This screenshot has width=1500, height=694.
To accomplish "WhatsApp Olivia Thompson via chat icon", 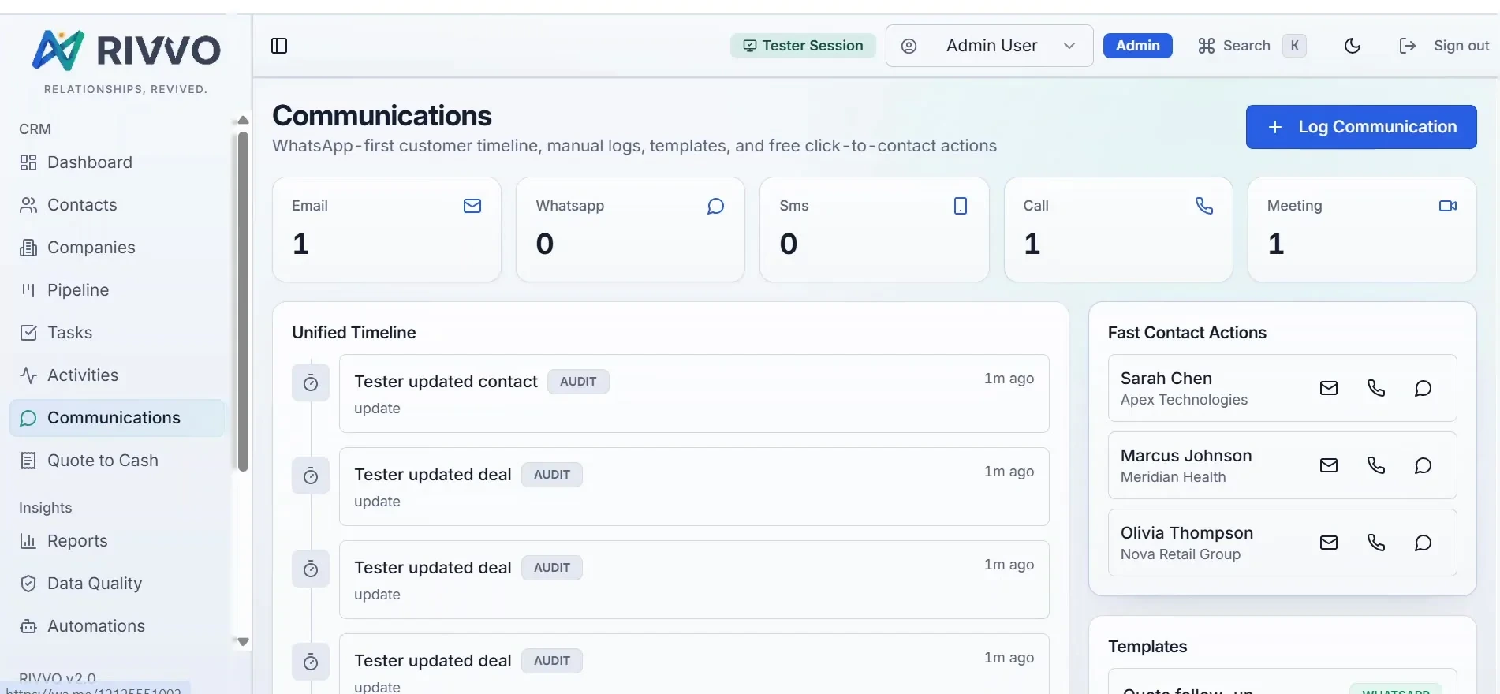I will pyautogui.click(x=1423, y=543).
